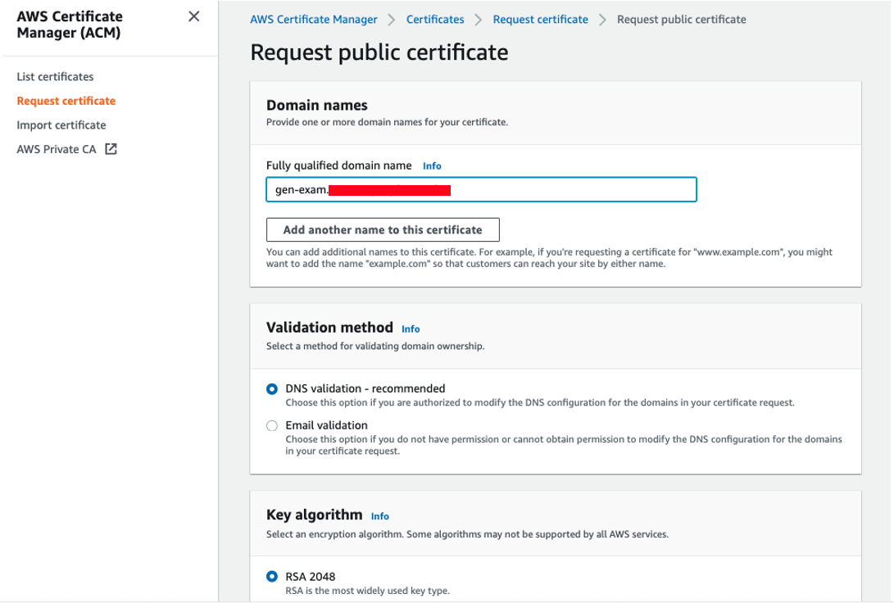Navigate to AWS Certificate Manager breadcrumb
This screenshot has width=894, height=603.
pos(314,20)
